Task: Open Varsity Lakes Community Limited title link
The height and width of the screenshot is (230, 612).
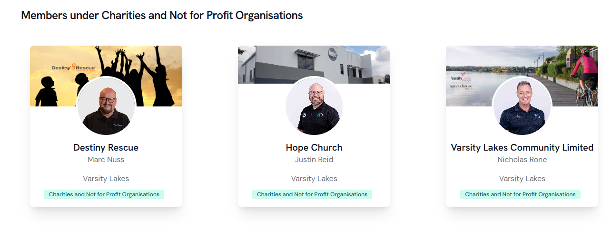Action: pyautogui.click(x=522, y=147)
